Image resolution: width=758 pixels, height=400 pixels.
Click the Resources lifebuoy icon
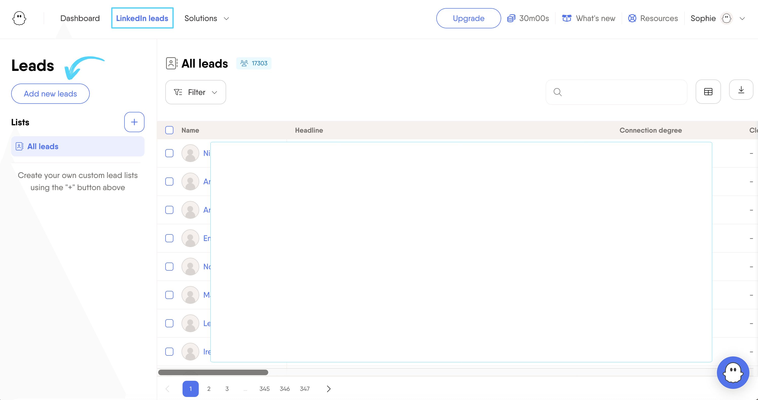pyautogui.click(x=632, y=18)
